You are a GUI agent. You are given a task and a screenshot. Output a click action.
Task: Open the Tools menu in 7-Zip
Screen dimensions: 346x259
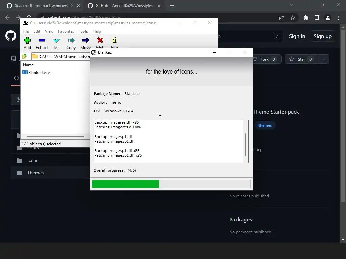(x=83, y=31)
